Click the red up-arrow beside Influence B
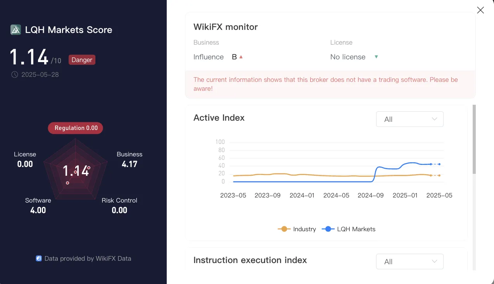This screenshot has width=494, height=284. (x=241, y=57)
